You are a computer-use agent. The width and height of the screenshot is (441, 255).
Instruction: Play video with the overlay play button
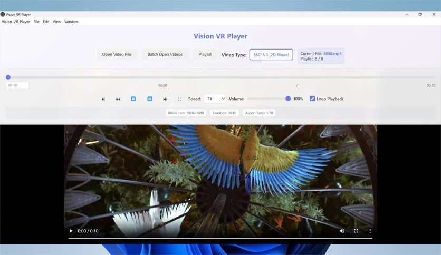coord(71,231)
